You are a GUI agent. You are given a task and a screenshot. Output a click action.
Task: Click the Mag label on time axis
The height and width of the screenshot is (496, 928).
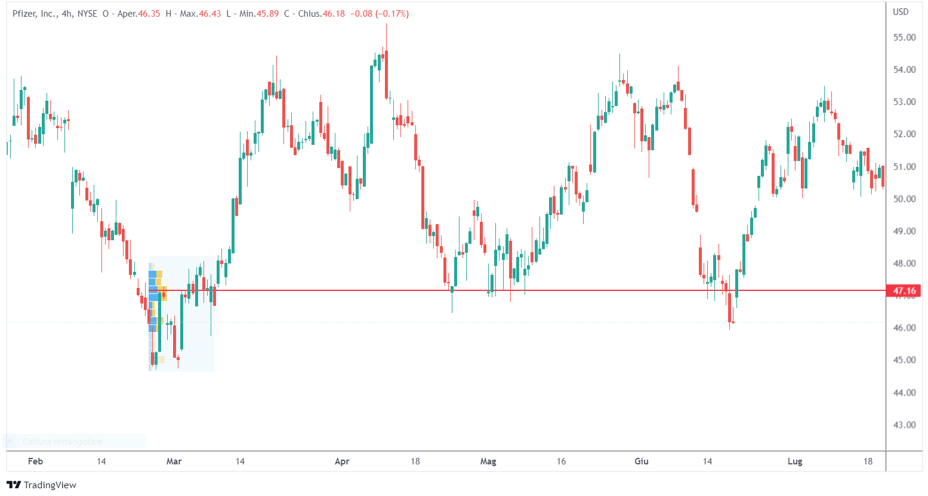click(488, 461)
